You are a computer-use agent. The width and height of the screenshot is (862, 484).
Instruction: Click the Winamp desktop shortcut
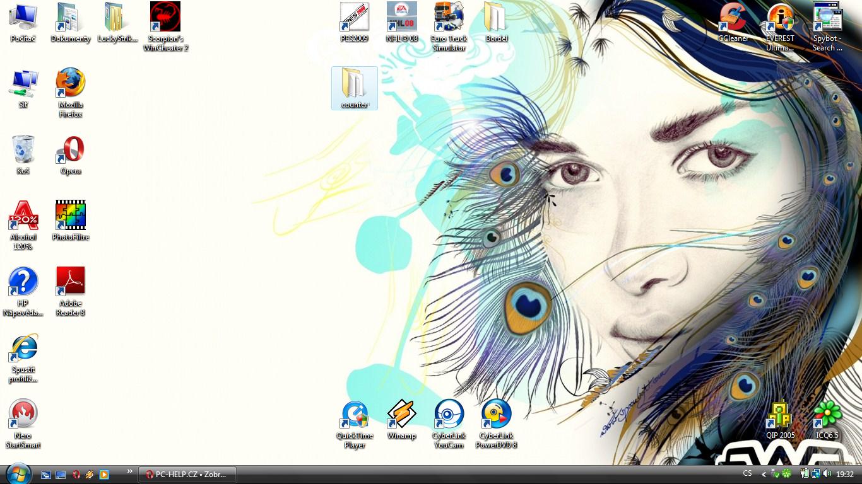pos(401,415)
